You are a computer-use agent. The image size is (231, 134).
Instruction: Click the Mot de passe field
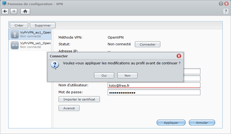coord(154,92)
